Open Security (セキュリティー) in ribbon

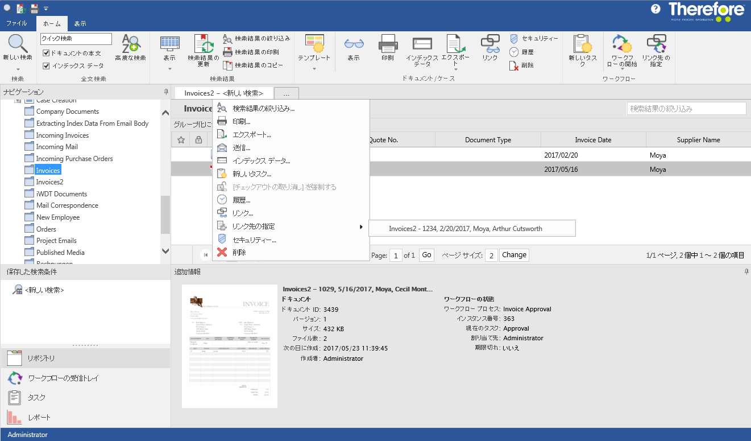[x=534, y=39]
